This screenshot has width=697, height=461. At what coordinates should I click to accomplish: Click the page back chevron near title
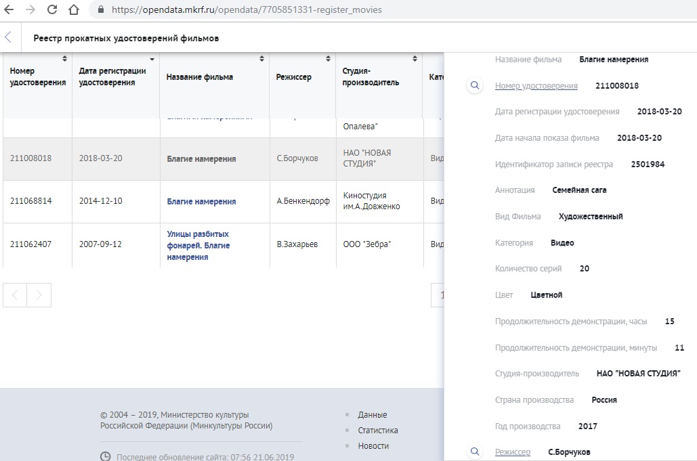point(8,37)
